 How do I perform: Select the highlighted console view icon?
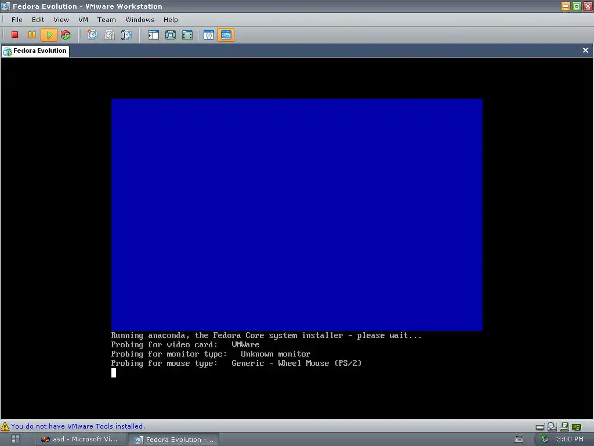tap(226, 35)
